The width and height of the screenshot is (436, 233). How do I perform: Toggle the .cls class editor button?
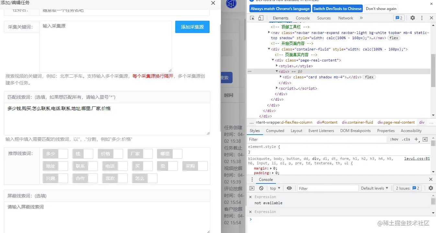tap(406, 139)
